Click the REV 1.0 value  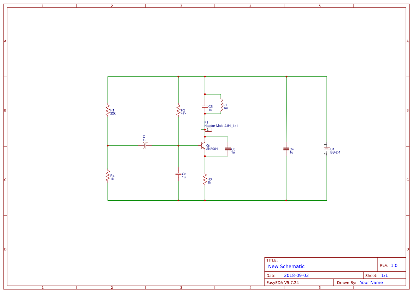coord(394,265)
